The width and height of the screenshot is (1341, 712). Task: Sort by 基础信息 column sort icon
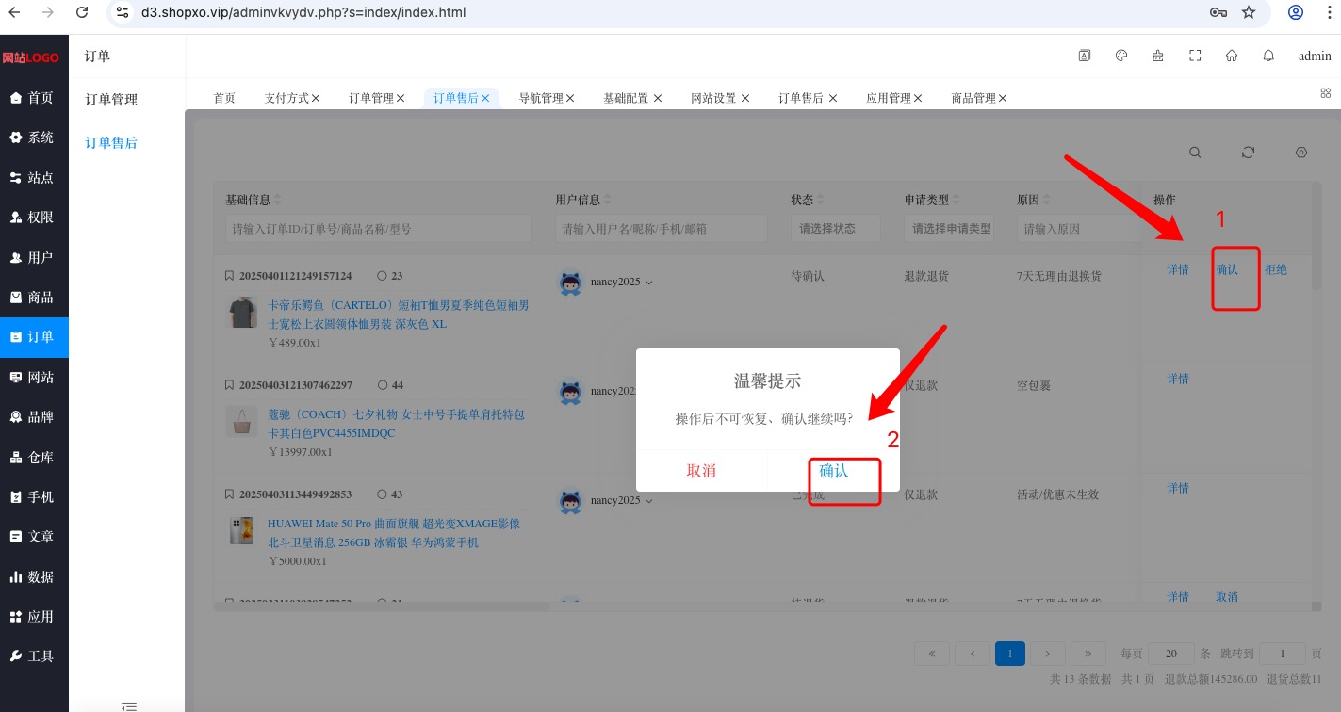click(x=277, y=200)
